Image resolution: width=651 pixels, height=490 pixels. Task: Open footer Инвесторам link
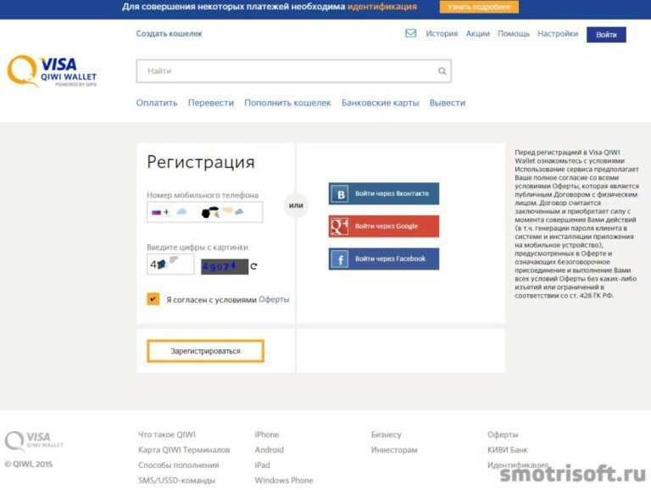(394, 449)
